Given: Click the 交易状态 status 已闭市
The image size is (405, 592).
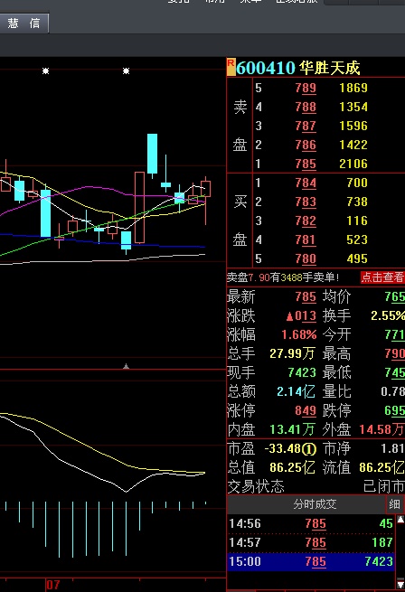Looking at the screenshot, I should [x=383, y=486].
